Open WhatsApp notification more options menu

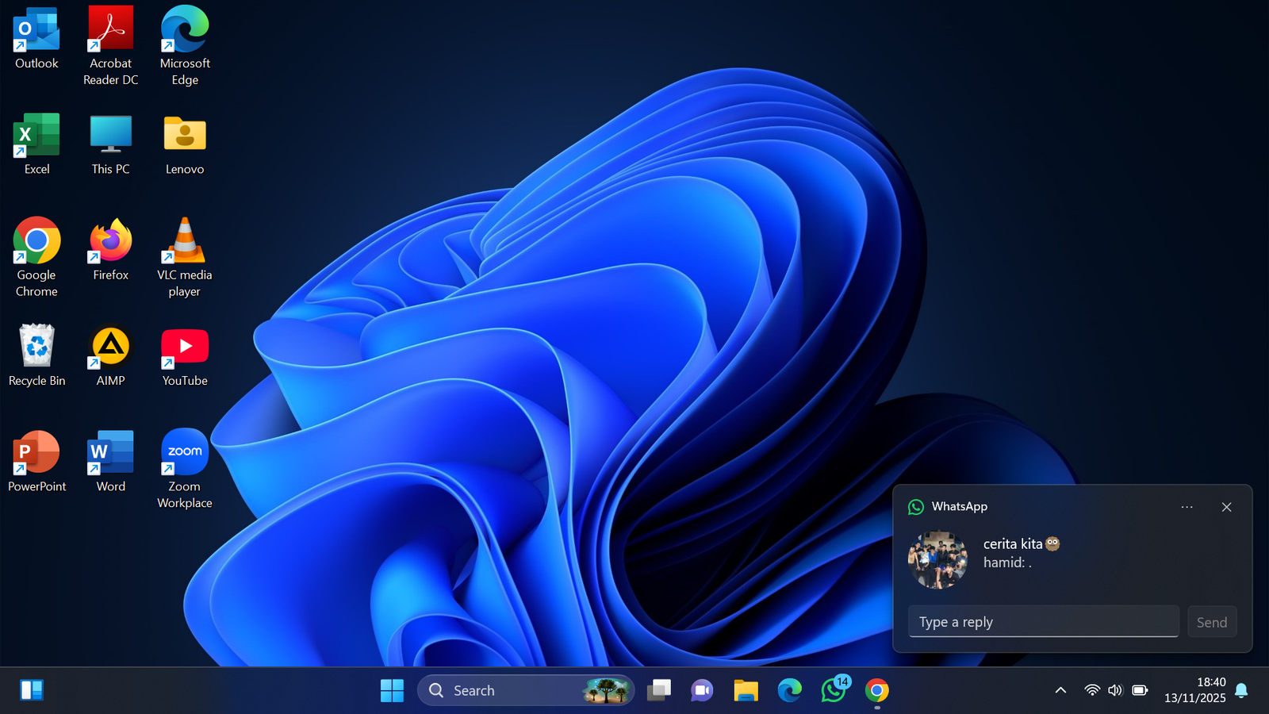[x=1187, y=507]
